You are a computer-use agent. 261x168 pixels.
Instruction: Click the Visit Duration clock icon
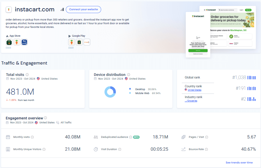[x=95, y=149]
